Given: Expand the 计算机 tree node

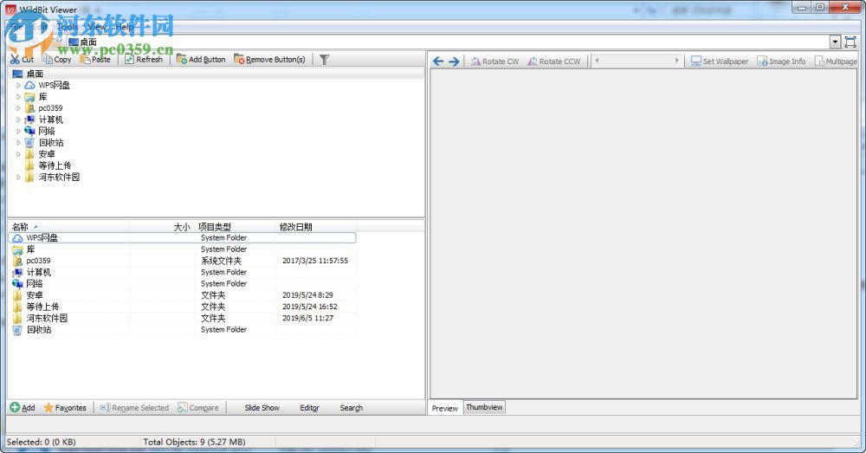Looking at the screenshot, I should tap(18, 120).
